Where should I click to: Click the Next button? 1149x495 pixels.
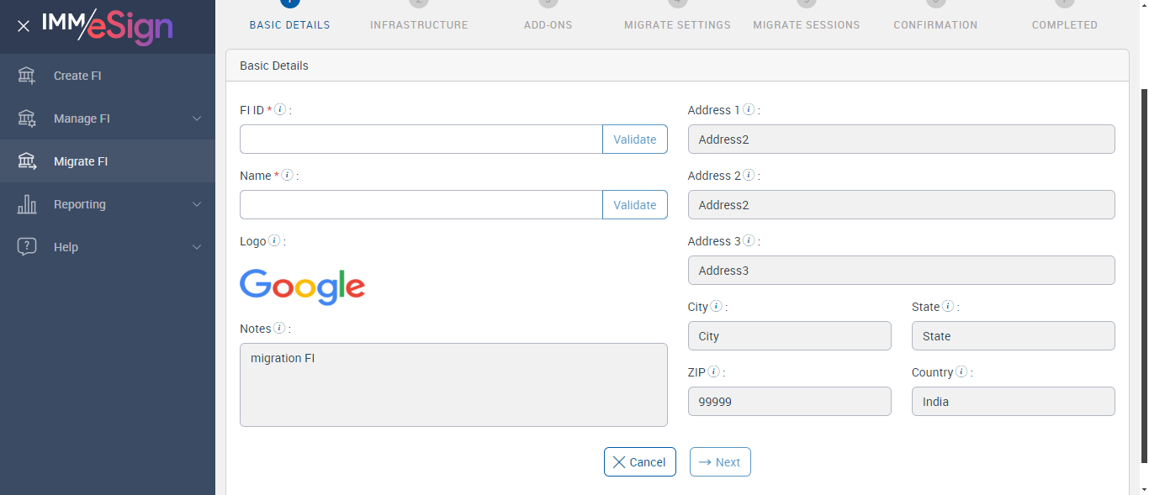coord(720,462)
